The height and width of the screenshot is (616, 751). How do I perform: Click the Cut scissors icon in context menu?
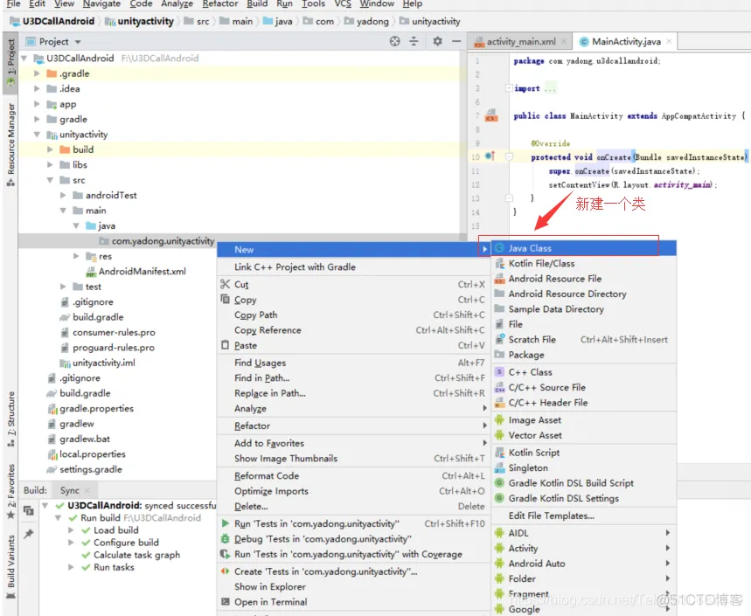pyautogui.click(x=225, y=284)
